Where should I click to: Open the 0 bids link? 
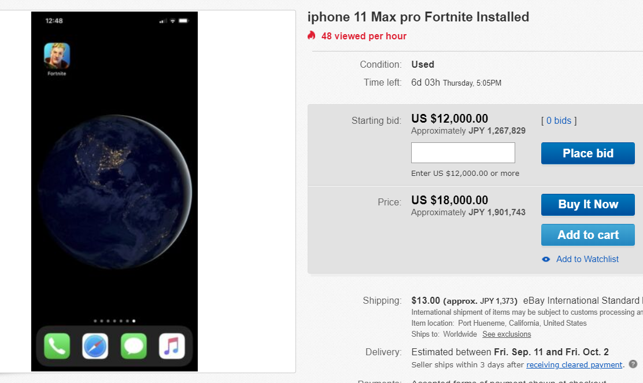[559, 120]
